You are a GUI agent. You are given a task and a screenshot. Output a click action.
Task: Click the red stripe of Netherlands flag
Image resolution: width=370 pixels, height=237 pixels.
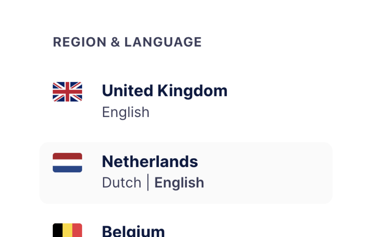click(x=67, y=156)
